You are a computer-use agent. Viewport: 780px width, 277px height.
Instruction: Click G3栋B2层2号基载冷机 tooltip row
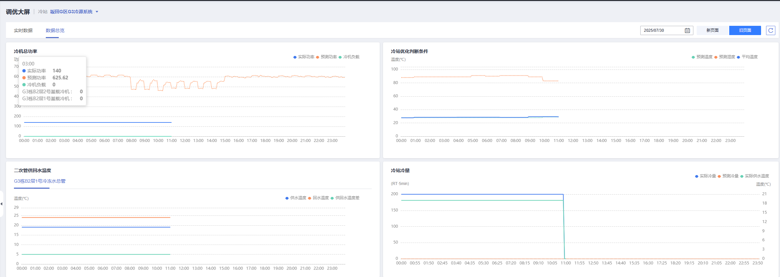[x=52, y=92]
